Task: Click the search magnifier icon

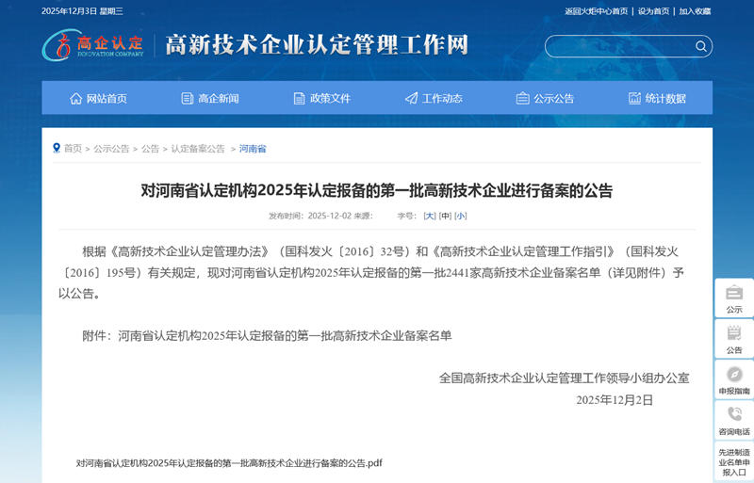Action: 700,46
